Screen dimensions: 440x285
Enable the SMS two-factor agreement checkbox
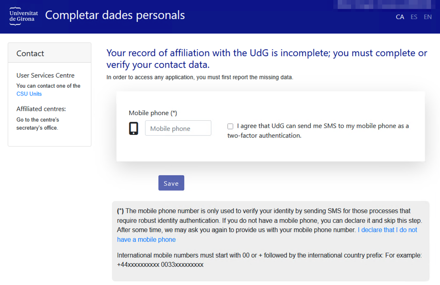pyautogui.click(x=230, y=126)
